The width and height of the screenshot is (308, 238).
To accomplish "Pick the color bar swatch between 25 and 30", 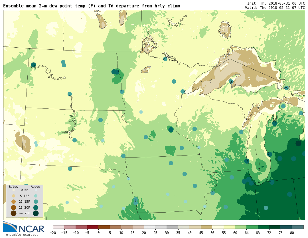I will pos(161,227).
